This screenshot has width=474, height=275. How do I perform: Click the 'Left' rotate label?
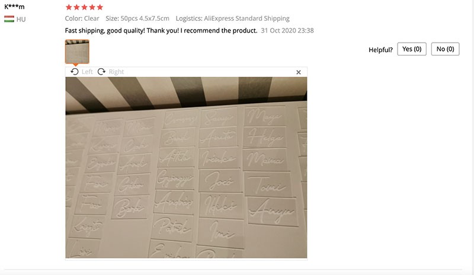click(x=87, y=72)
